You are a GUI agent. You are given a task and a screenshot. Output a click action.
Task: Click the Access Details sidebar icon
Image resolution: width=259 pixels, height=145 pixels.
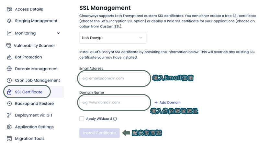(9, 9)
